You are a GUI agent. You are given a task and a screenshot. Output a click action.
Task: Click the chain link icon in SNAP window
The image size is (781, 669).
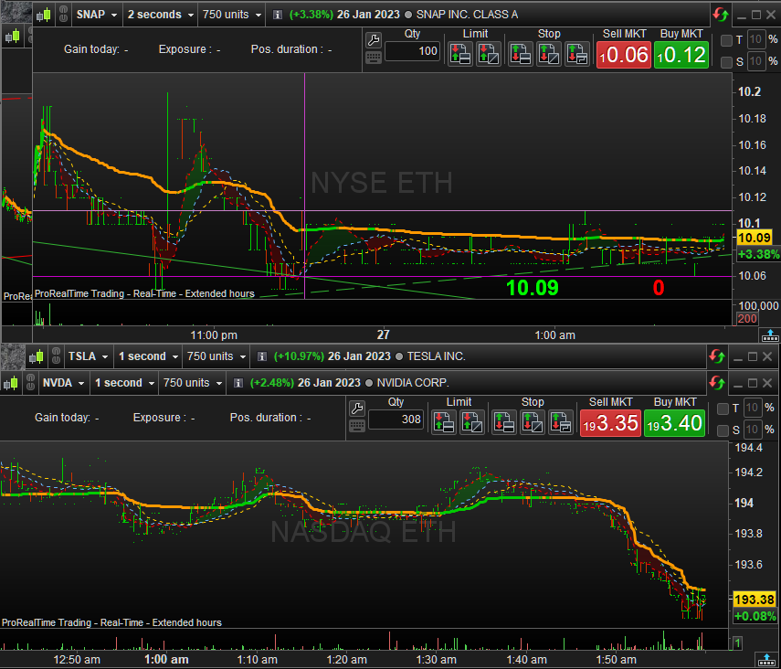pyautogui.click(x=63, y=15)
